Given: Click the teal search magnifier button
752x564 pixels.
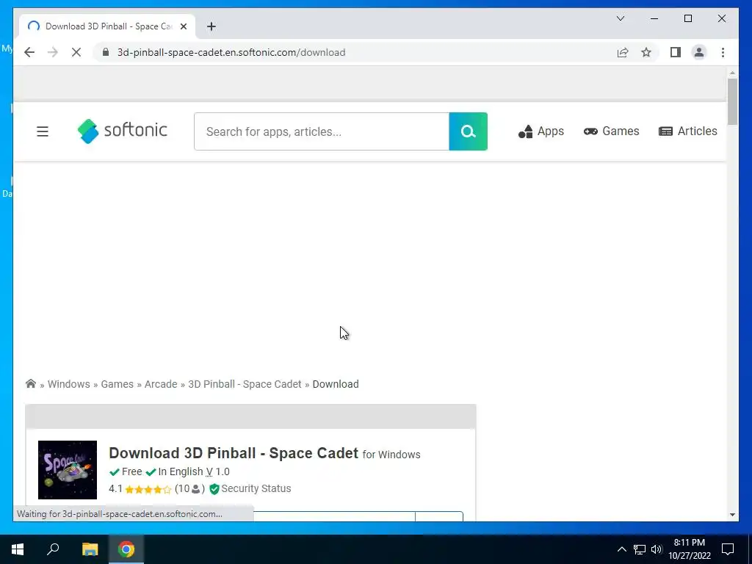Looking at the screenshot, I should click(x=468, y=131).
